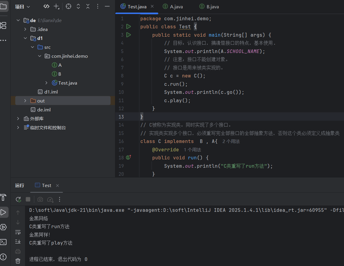Open the more tool windows ellipsis

pyautogui.click(x=3, y=41)
